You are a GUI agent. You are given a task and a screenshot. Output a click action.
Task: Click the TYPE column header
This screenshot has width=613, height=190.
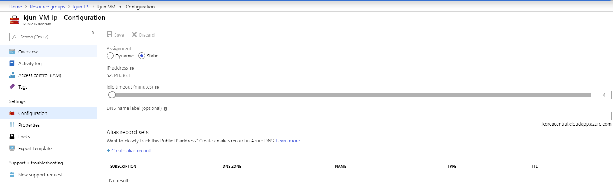coord(452,166)
